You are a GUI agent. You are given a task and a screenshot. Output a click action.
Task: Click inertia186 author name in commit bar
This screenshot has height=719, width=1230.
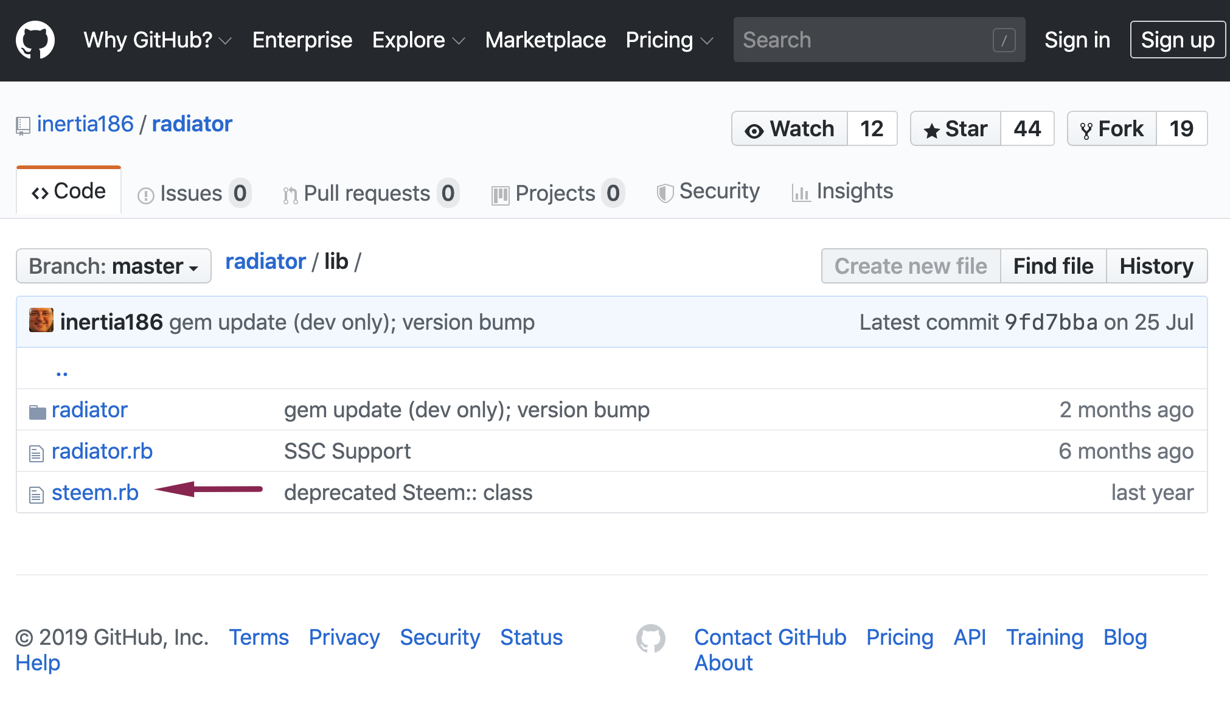coord(111,322)
